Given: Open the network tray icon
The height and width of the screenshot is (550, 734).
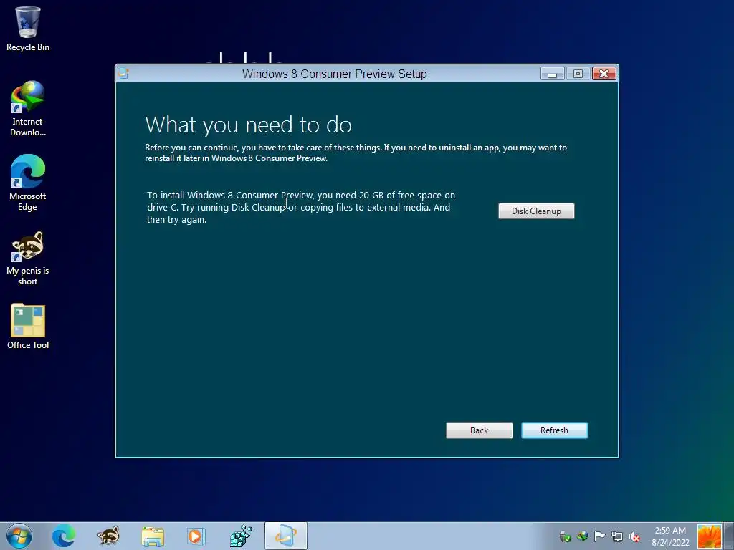Looking at the screenshot, I should click(x=617, y=536).
